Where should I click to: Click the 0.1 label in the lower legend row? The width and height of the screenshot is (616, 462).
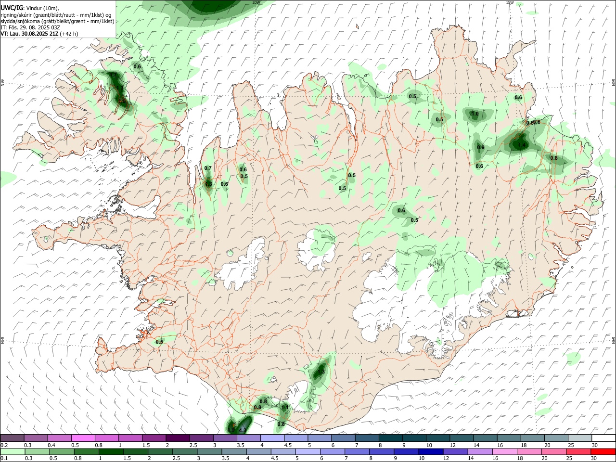pyautogui.click(x=4, y=458)
